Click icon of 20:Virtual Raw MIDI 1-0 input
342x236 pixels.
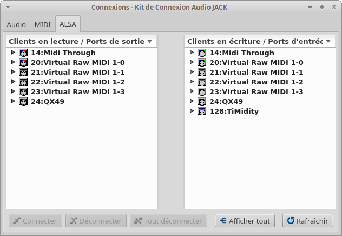tap(202, 62)
